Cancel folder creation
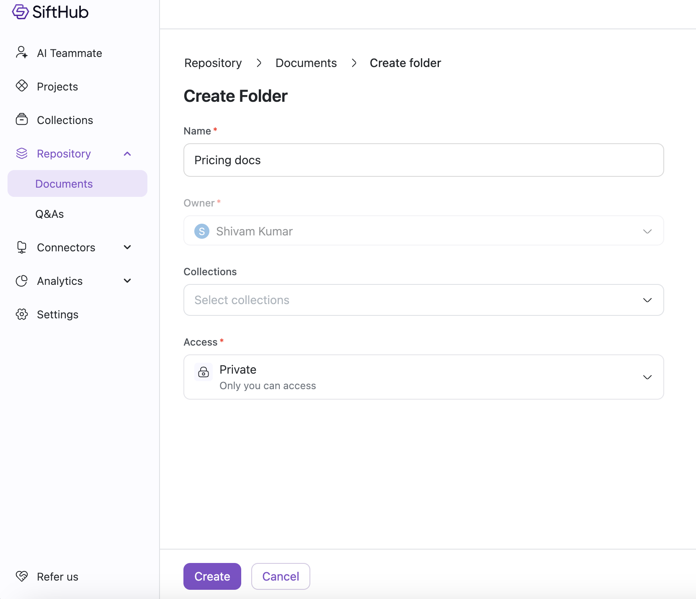Screen dimensions: 696x599 coord(281,576)
